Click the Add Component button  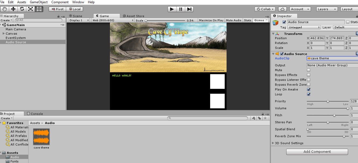pyautogui.click(x=317, y=152)
